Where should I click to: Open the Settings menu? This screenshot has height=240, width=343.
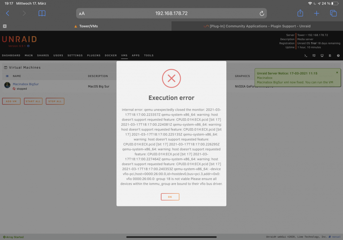tap(75, 55)
